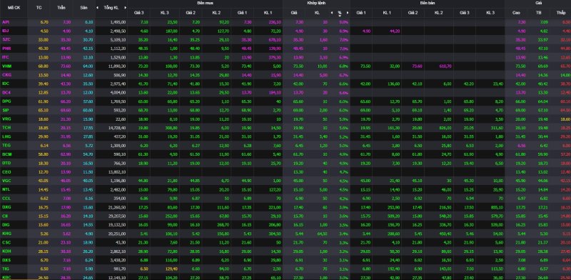This screenshot has height=280, width=571.
Task: Select the Tổng KL column header
Action: [x=111, y=8]
